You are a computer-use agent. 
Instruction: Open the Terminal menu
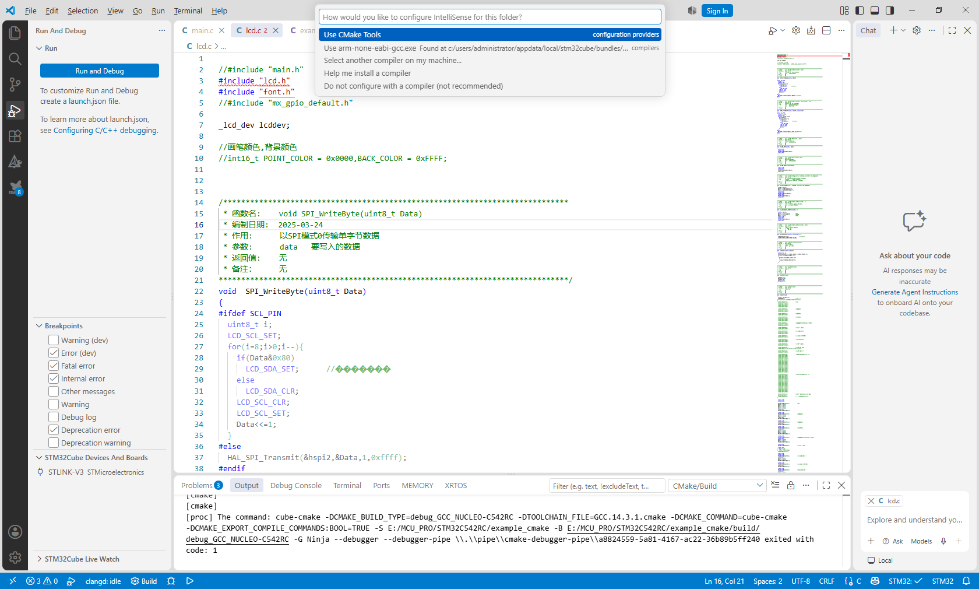coord(188,10)
